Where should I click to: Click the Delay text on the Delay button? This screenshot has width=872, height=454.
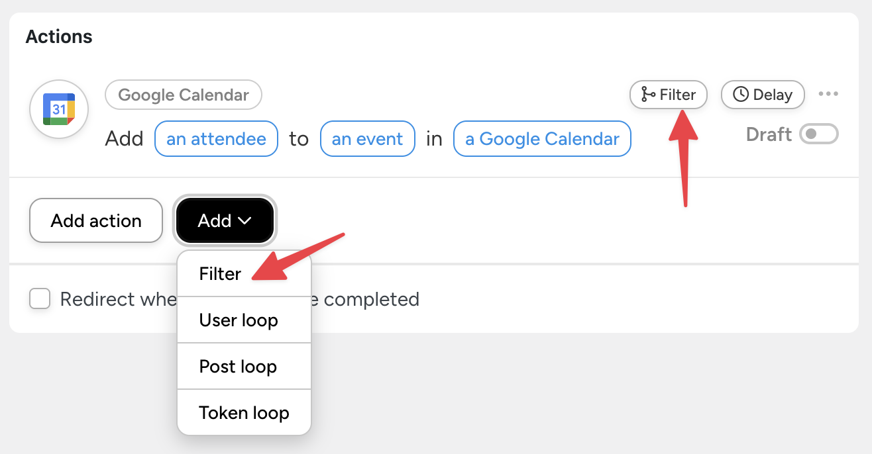pyautogui.click(x=773, y=95)
